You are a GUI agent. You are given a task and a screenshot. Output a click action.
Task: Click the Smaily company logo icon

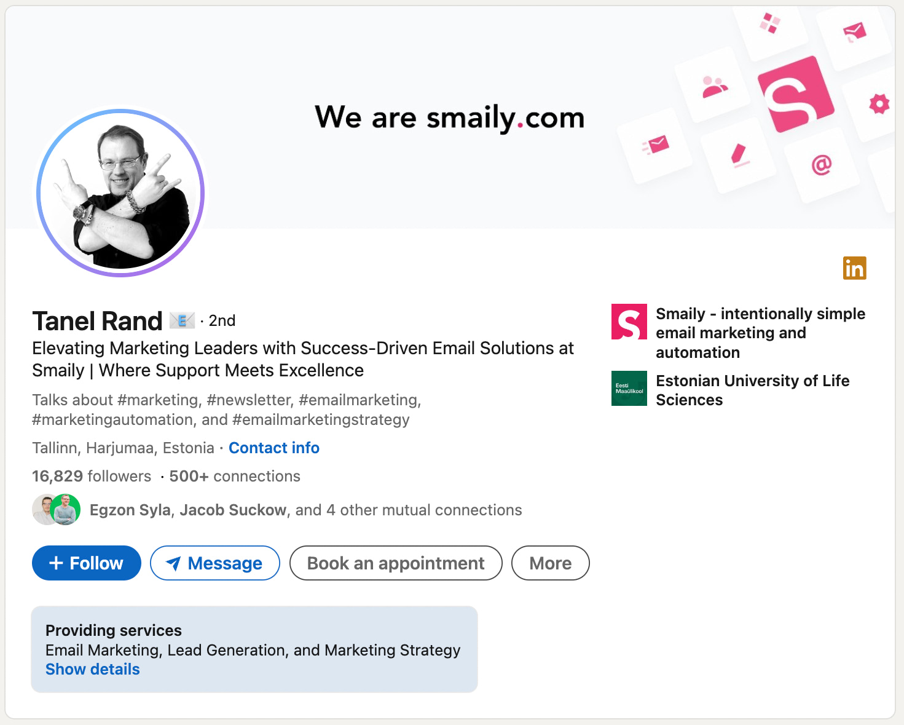(629, 322)
